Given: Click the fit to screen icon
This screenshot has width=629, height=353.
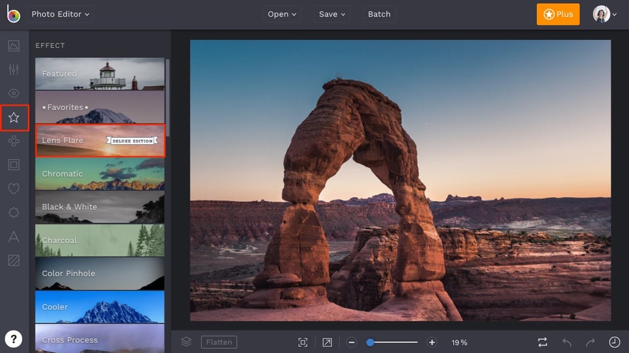Looking at the screenshot, I should point(303,342).
